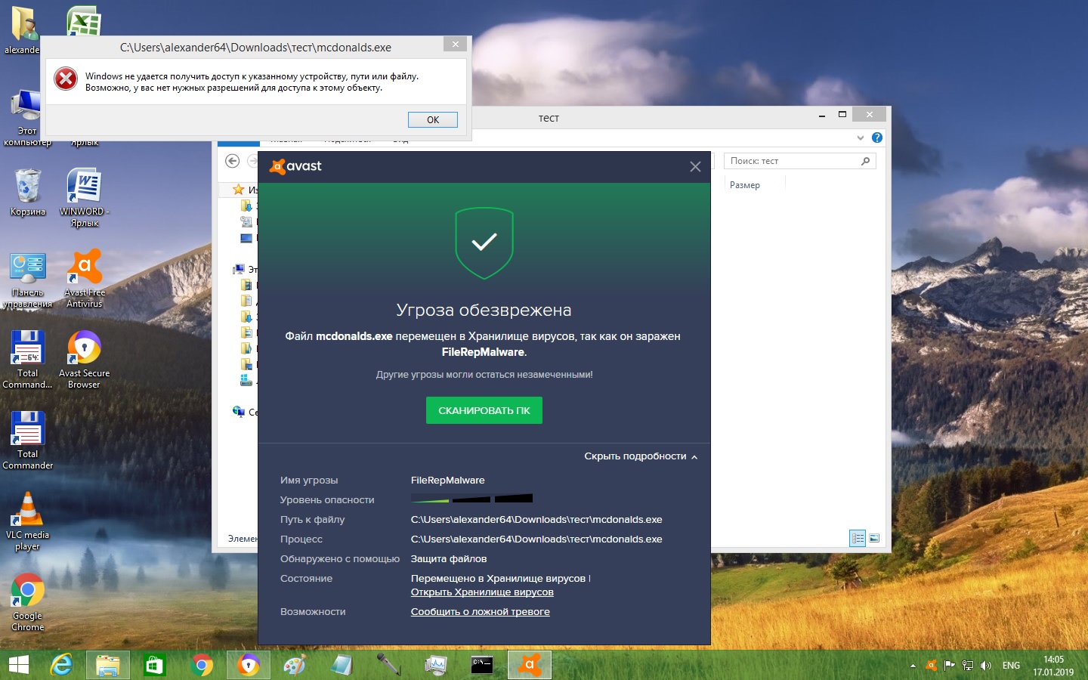This screenshot has width=1088, height=680.
Task: Open the network icon in the system tray
Action: 968,666
